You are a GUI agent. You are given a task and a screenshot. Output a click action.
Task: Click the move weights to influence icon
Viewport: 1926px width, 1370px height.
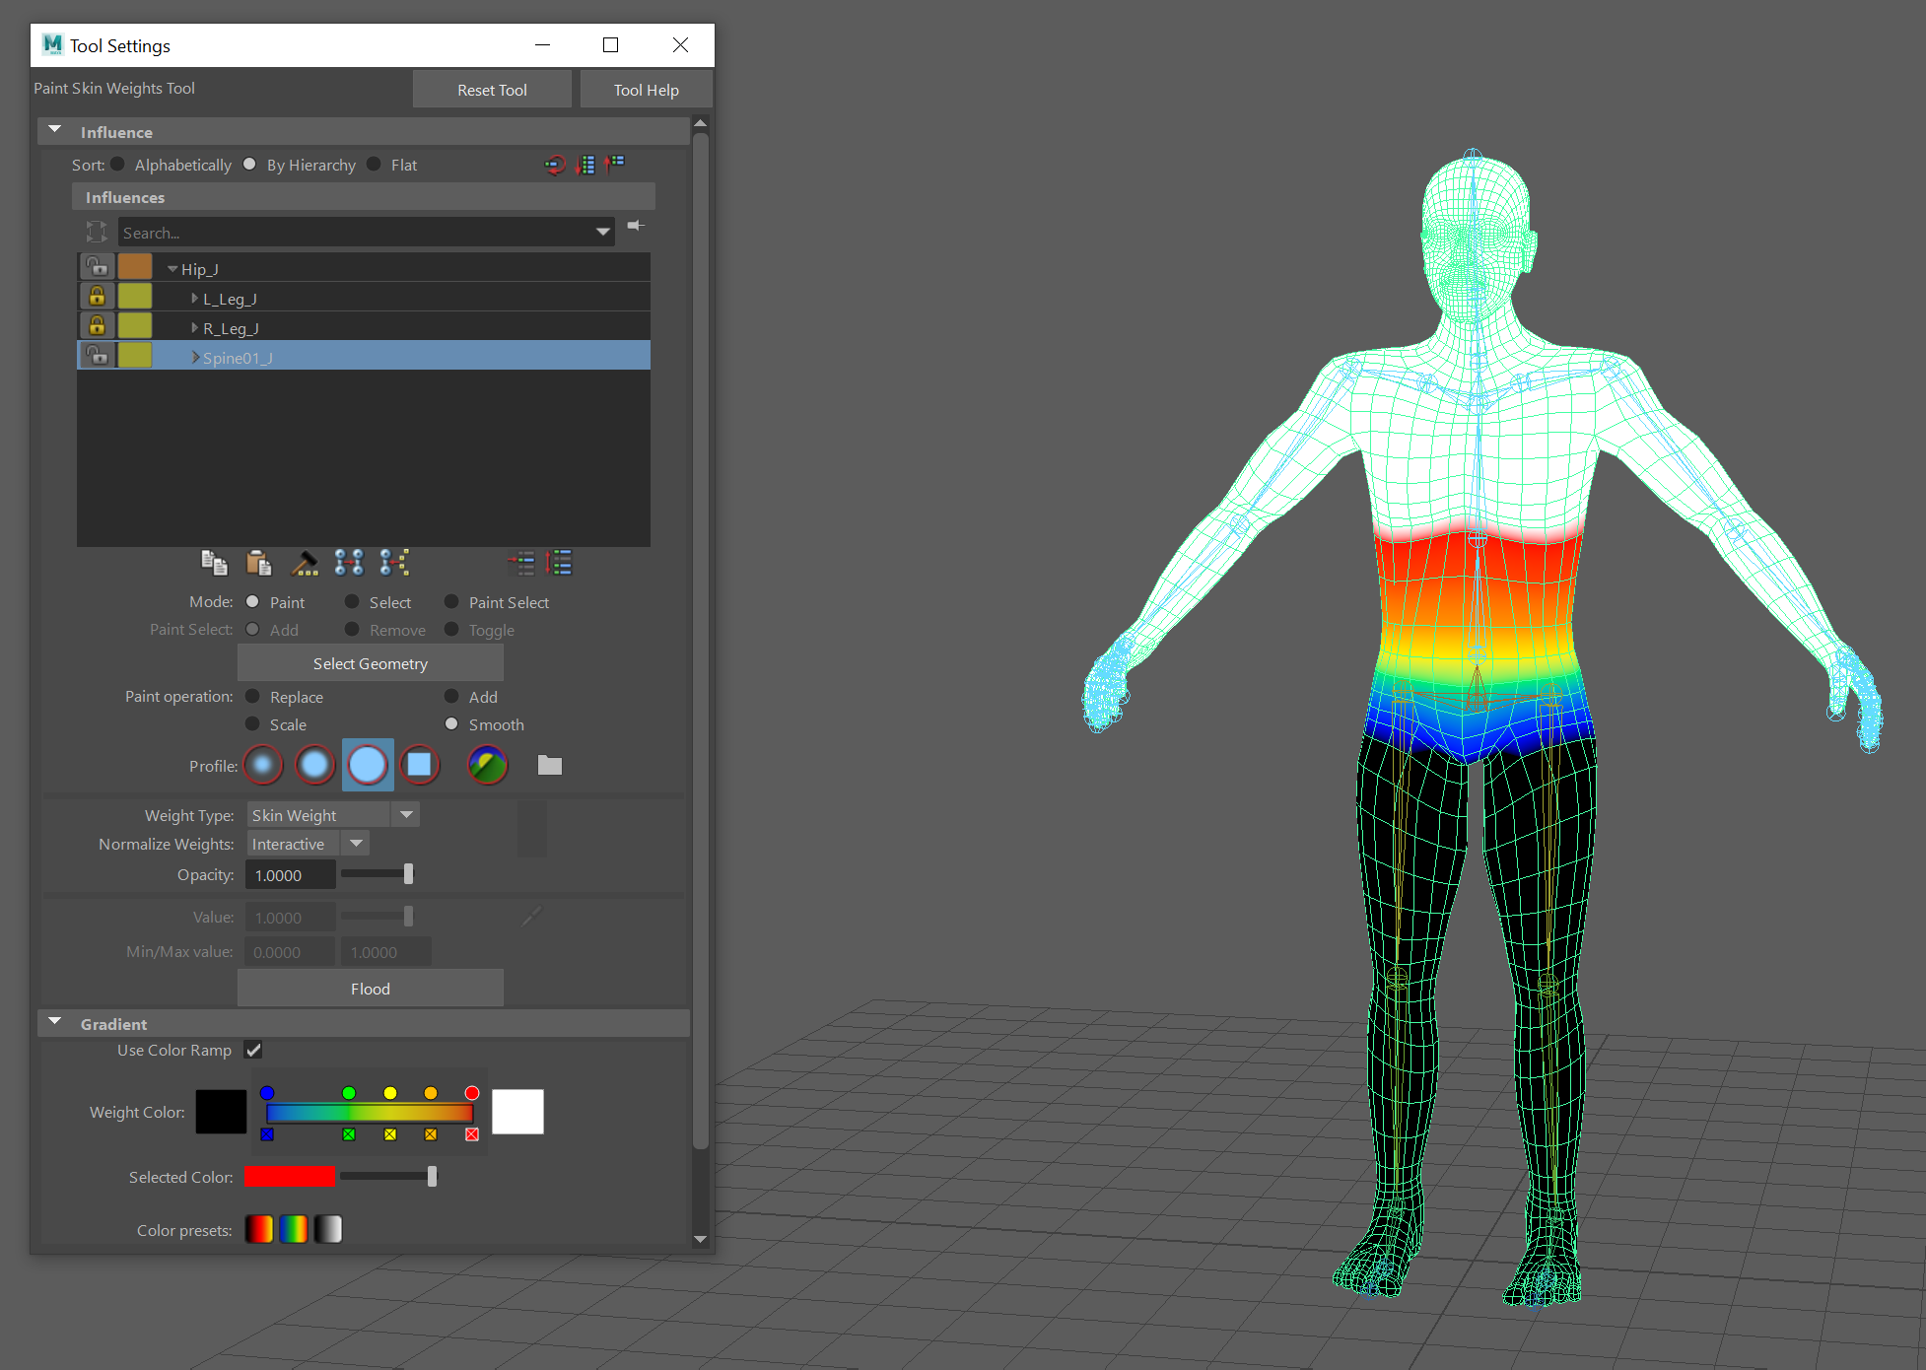pos(394,562)
